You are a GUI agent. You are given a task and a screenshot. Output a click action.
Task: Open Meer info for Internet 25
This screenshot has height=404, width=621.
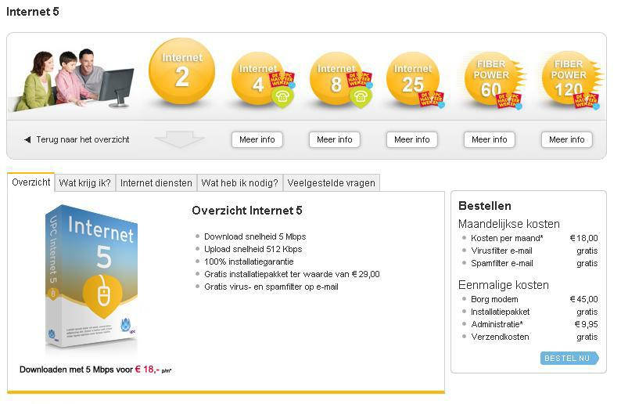point(412,139)
